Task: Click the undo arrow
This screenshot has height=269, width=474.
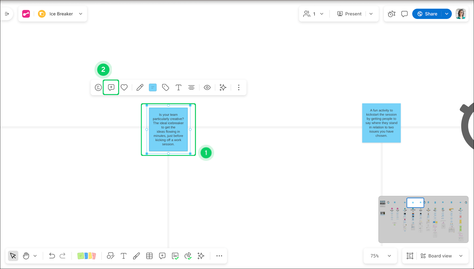Action: [x=52, y=256]
